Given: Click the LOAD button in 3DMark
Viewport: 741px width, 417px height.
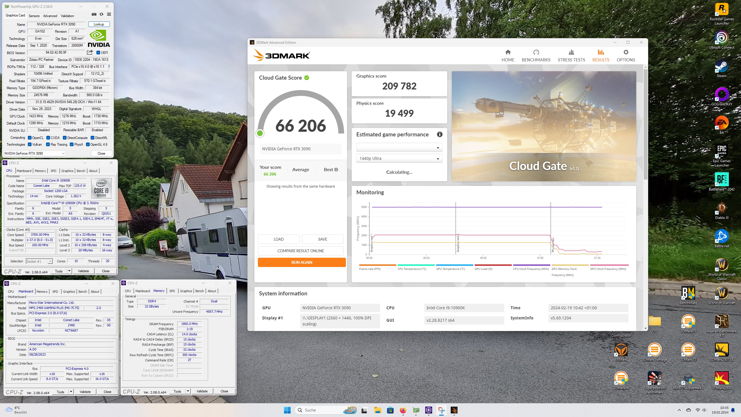Looking at the screenshot, I should (x=278, y=239).
